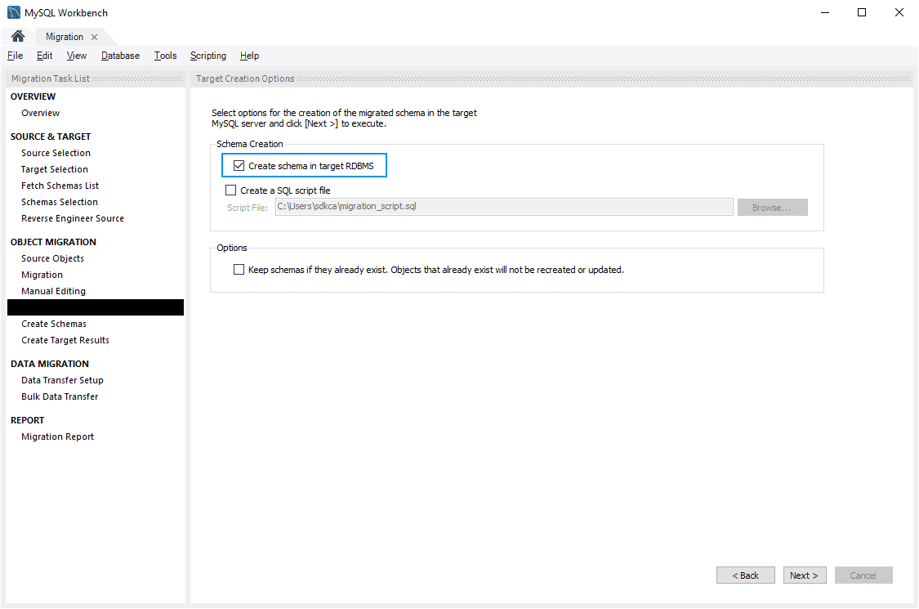Screen dimensions: 919x609
Task: Select the Bulk Data Transfer step
Action: [x=59, y=396]
